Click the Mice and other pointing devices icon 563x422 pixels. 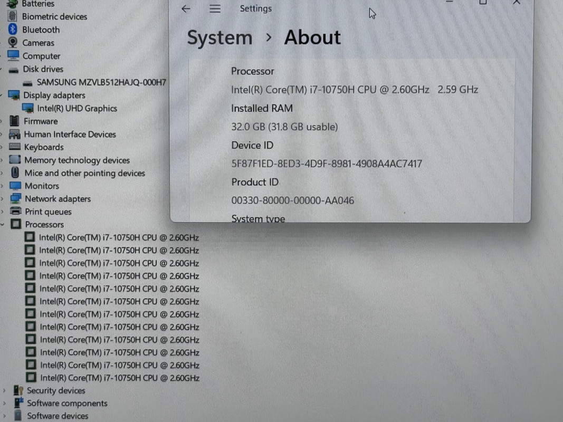pyautogui.click(x=15, y=172)
